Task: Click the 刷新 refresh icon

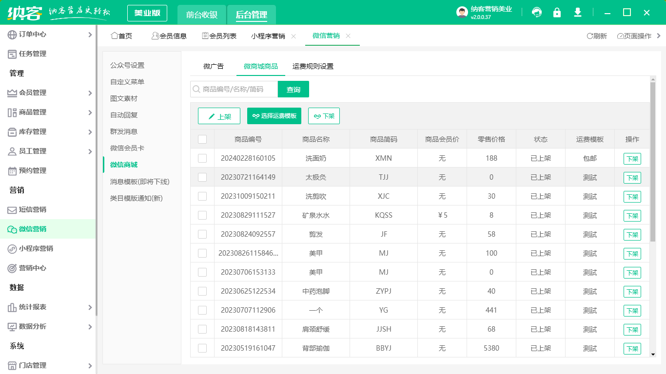Action: coord(589,36)
